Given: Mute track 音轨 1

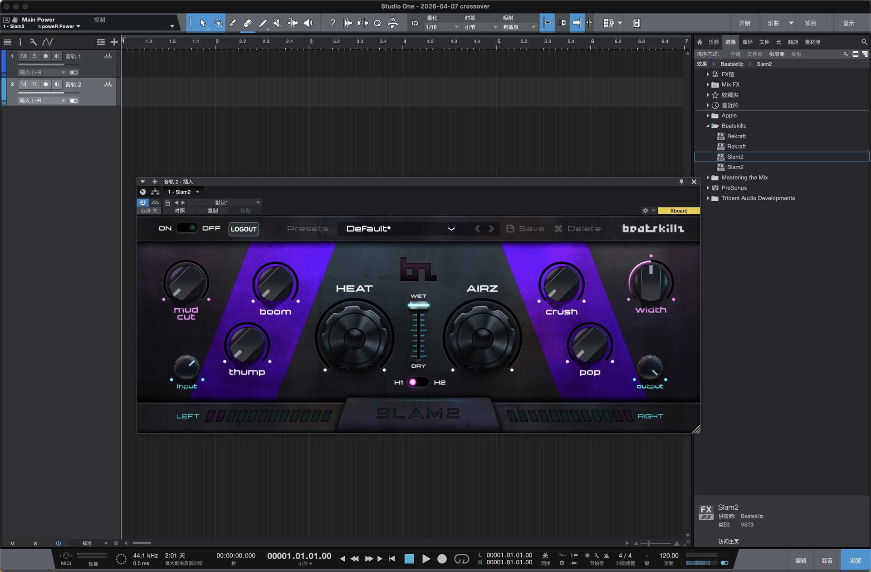Looking at the screenshot, I should 24,56.
